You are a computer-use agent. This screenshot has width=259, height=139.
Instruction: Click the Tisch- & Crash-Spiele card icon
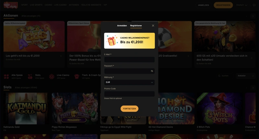point(77,76)
